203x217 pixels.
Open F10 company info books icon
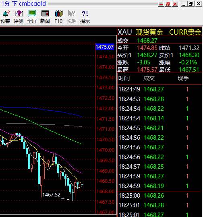click(58, 17)
